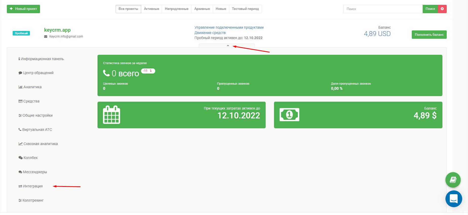
Task: Click the comments icon beside Мессенджеры
Action: (x=20, y=172)
